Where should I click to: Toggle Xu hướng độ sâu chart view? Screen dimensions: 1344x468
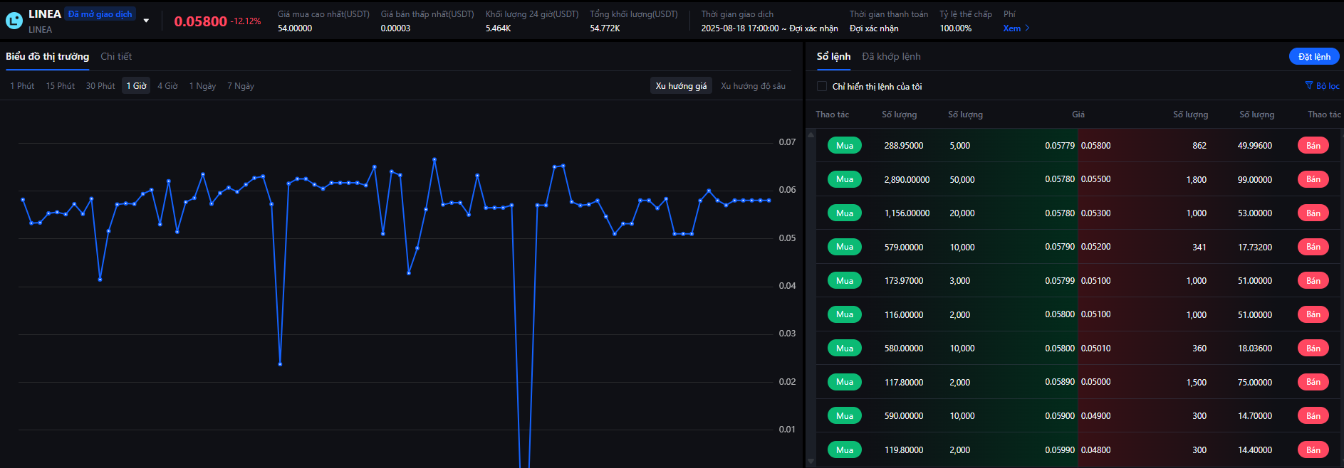pos(753,86)
